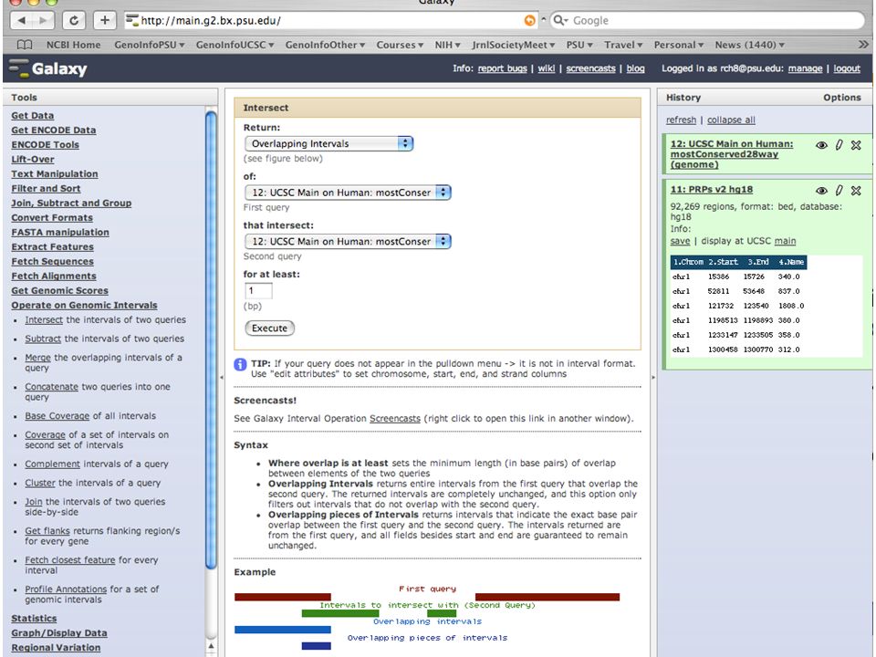Image resolution: width=876 pixels, height=657 pixels.
Task: Open NCBI Home bookmark
Action: pos(73,45)
